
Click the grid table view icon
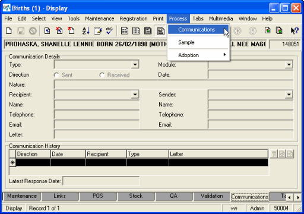coord(136,31)
